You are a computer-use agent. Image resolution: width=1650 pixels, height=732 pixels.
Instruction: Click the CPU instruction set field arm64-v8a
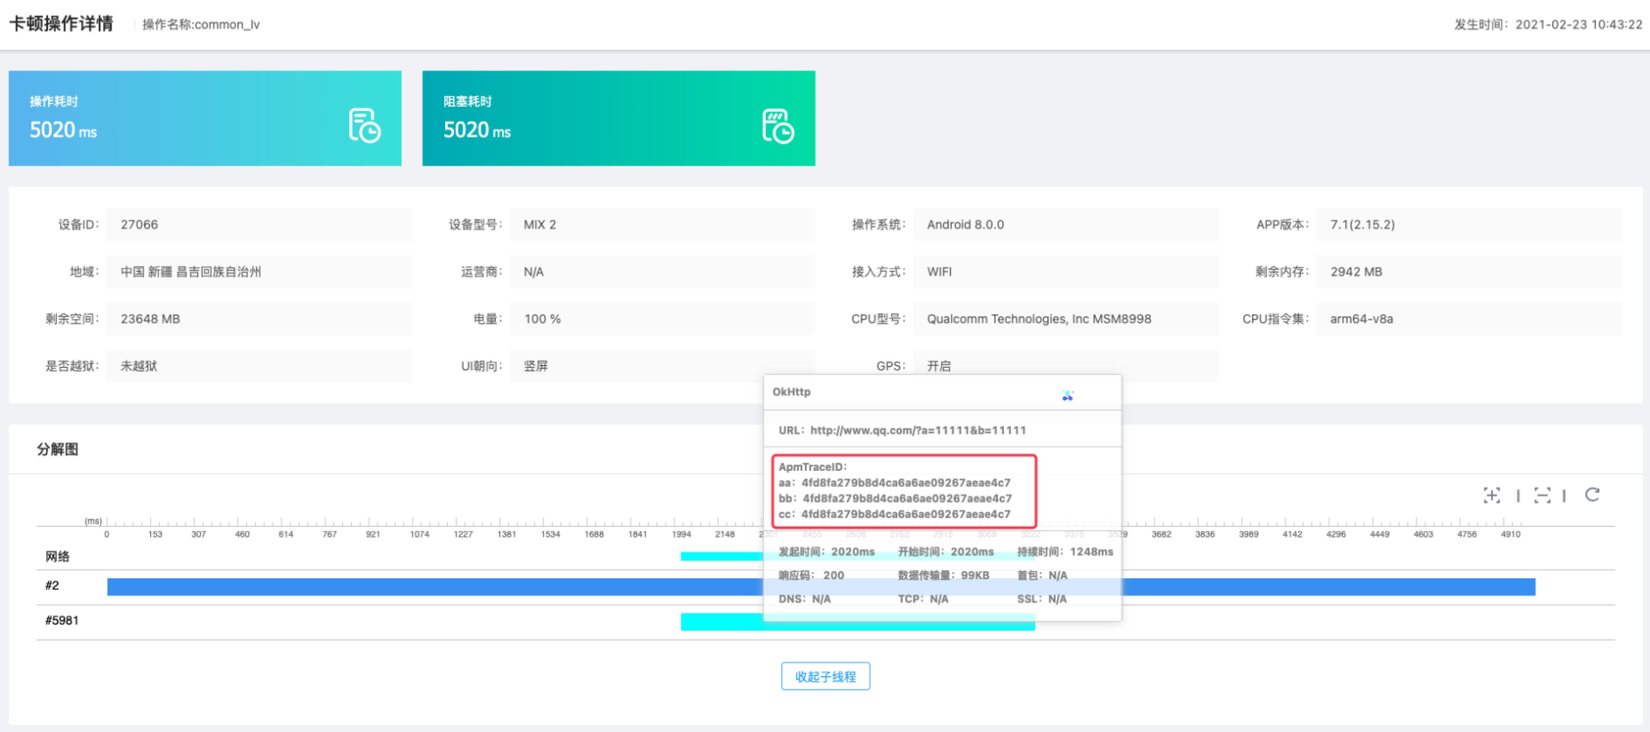tap(1469, 319)
